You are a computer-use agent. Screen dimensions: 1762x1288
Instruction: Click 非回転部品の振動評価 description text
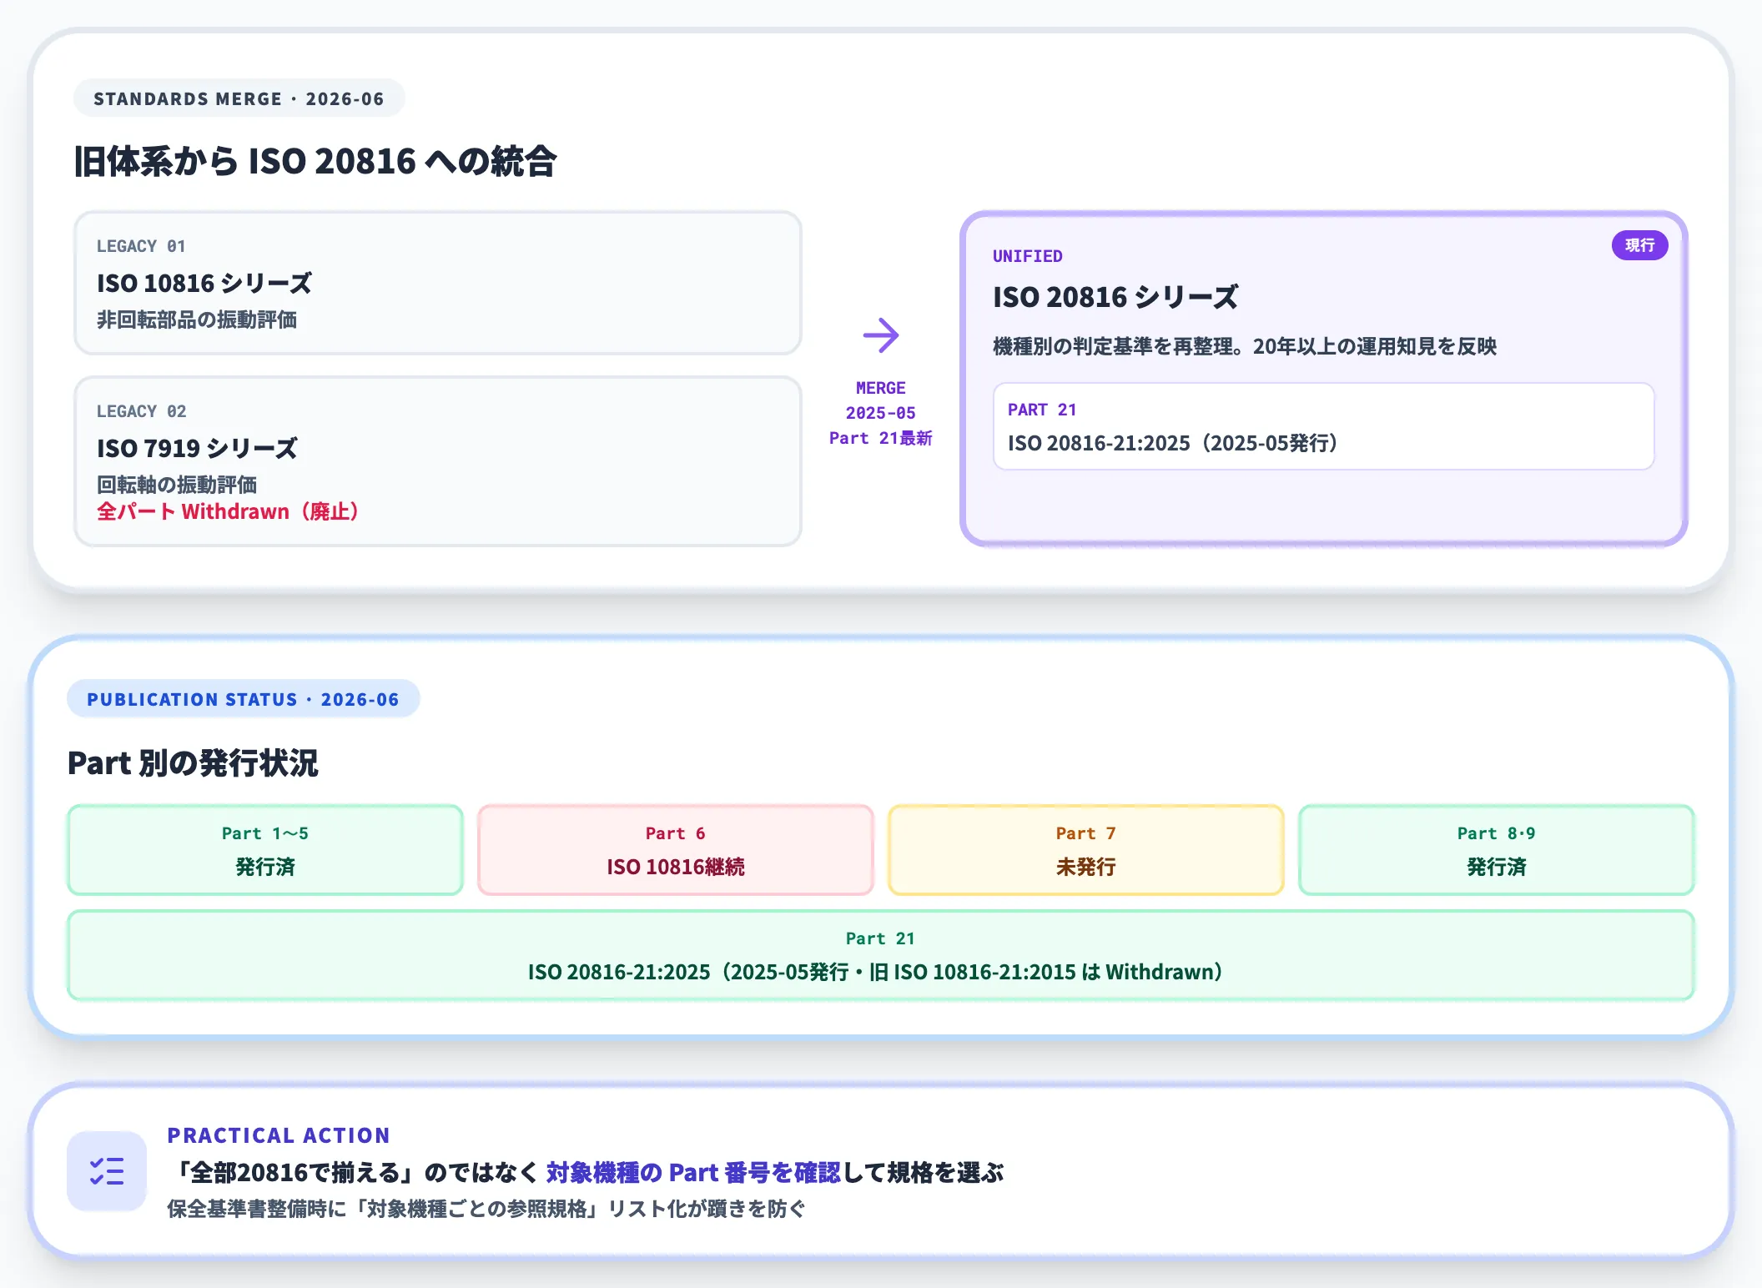(x=197, y=319)
